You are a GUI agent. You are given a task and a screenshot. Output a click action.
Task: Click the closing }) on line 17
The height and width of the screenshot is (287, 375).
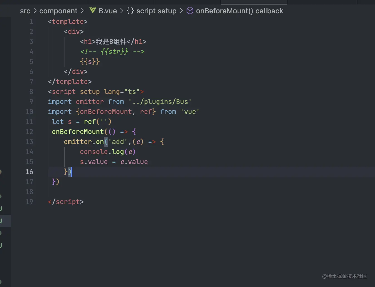pyautogui.click(x=56, y=182)
